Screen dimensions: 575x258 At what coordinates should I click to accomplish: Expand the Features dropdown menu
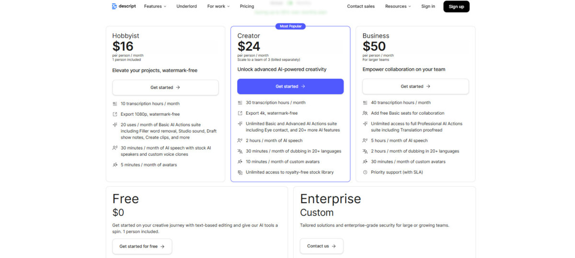click(155, 6)
